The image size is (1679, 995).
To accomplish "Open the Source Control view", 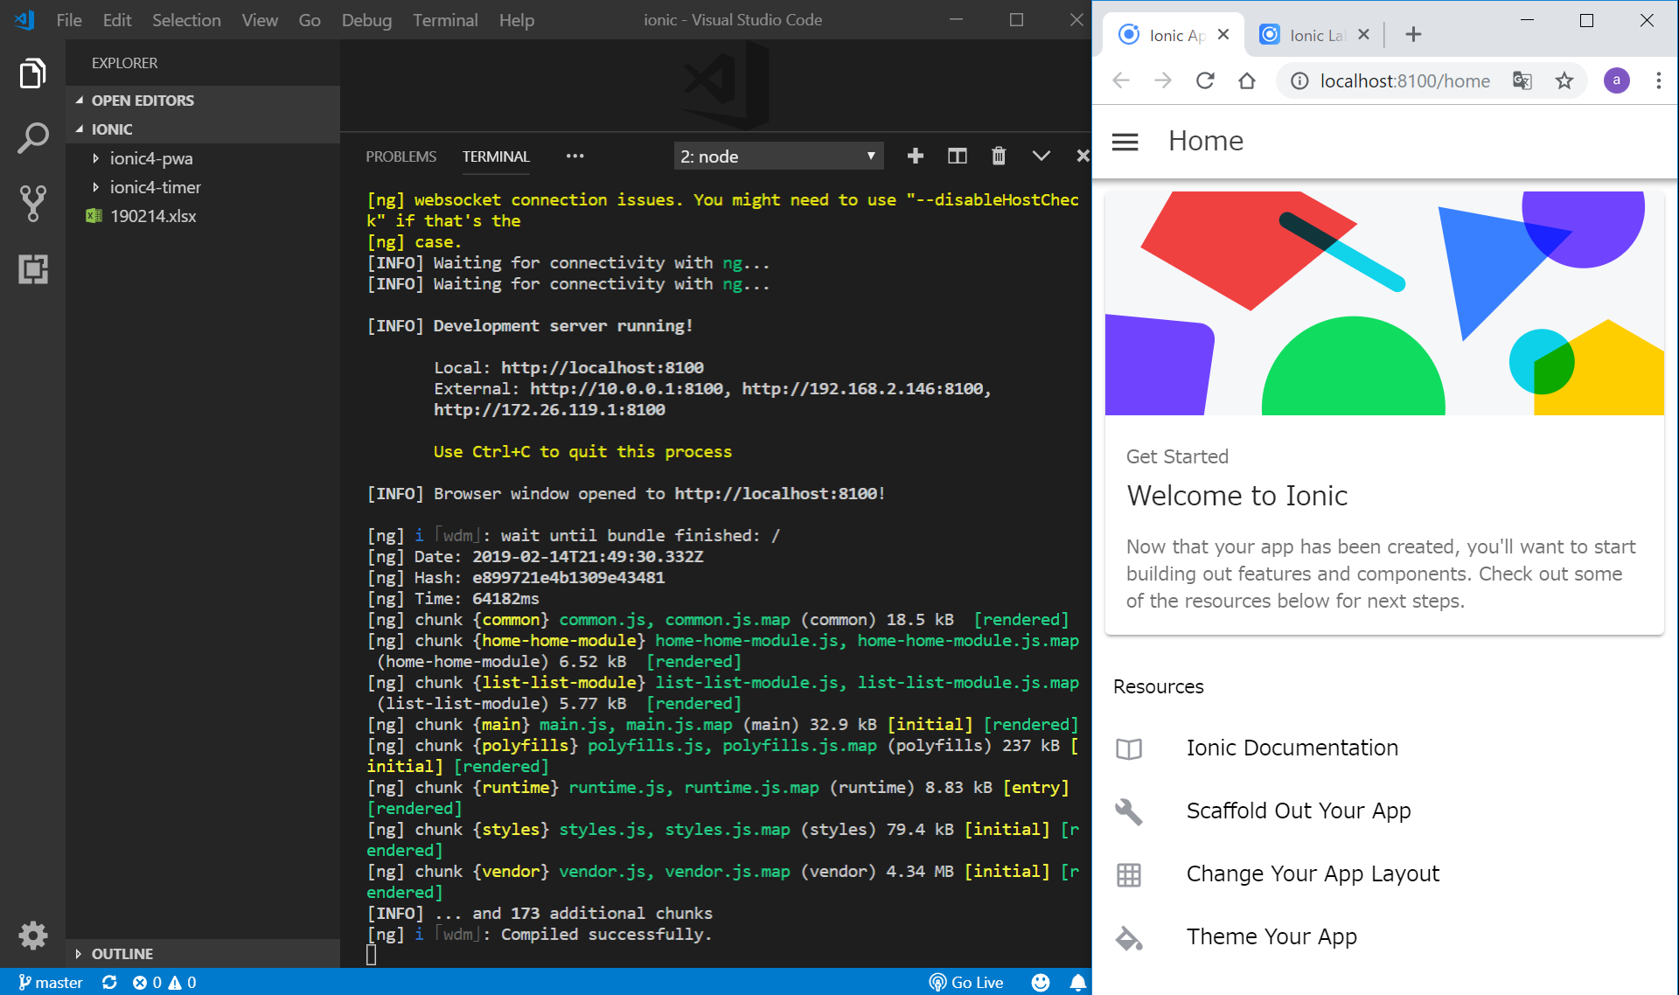I will pos(32,203).
